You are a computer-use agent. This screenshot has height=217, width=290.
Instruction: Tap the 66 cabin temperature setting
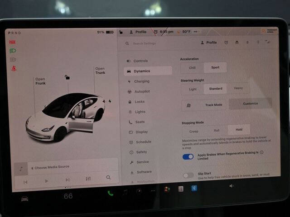pyautogui.click(x=68, y=196)
